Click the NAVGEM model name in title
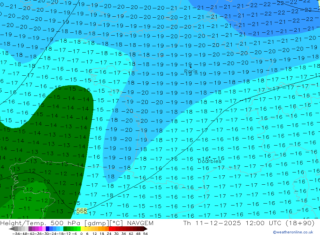This screenshot has width=320, height=235. click(x=140, y=223)
